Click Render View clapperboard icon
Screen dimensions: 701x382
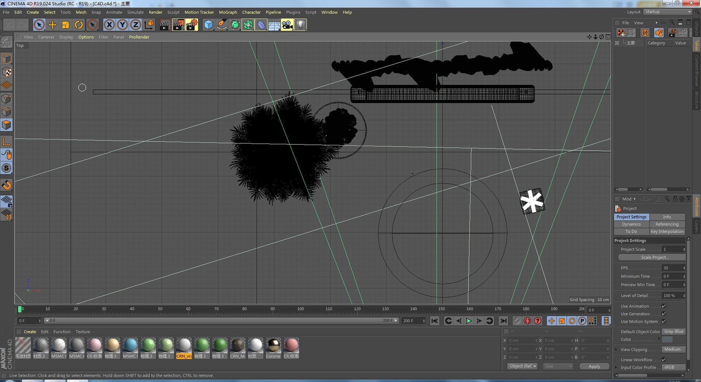coord(165,25)
